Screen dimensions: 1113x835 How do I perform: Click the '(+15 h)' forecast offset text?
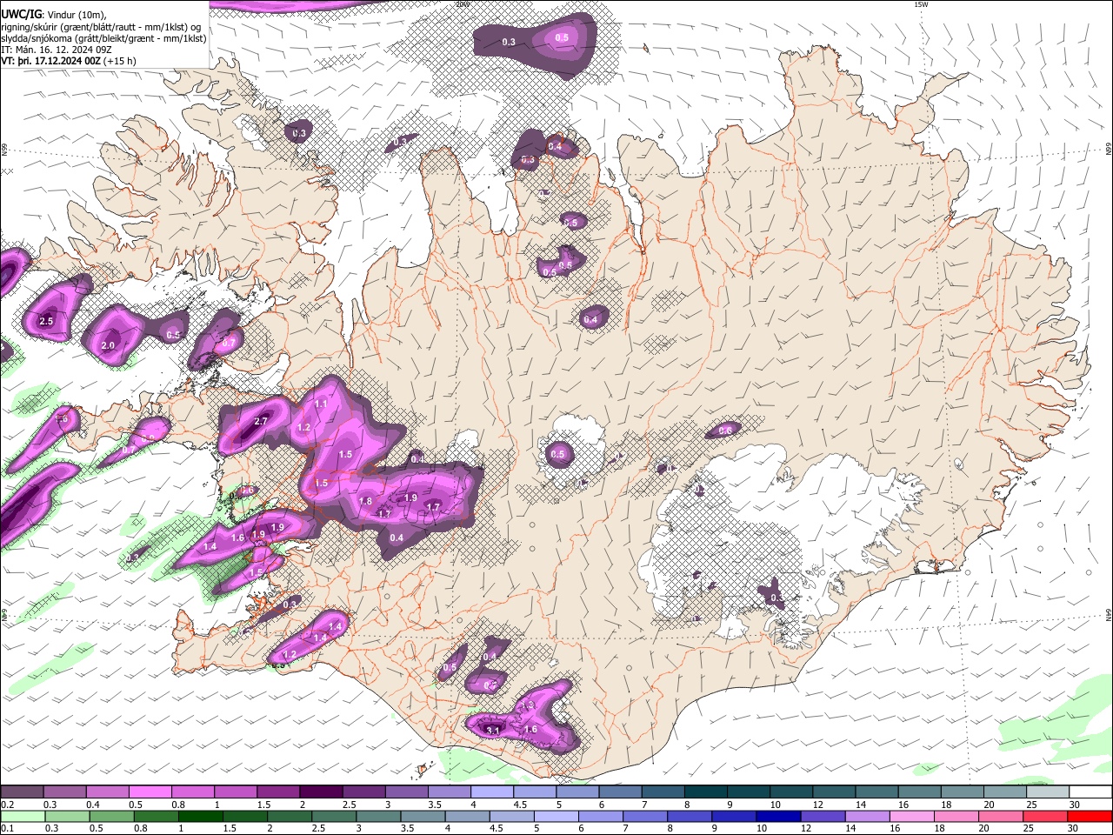[119, 61]
